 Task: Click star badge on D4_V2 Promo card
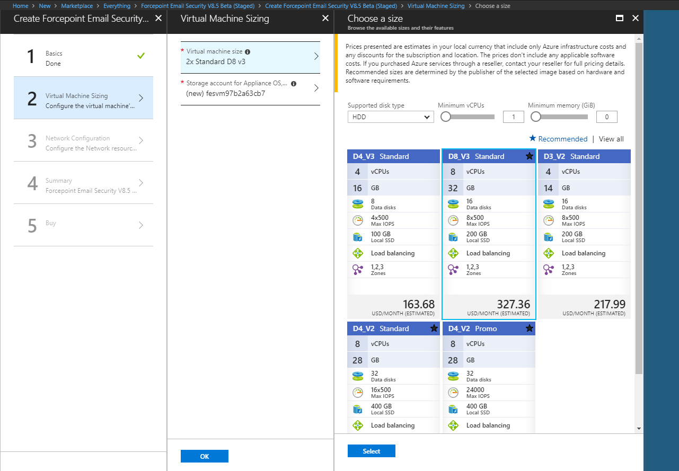pyautogui.click(x=529, y=328)
